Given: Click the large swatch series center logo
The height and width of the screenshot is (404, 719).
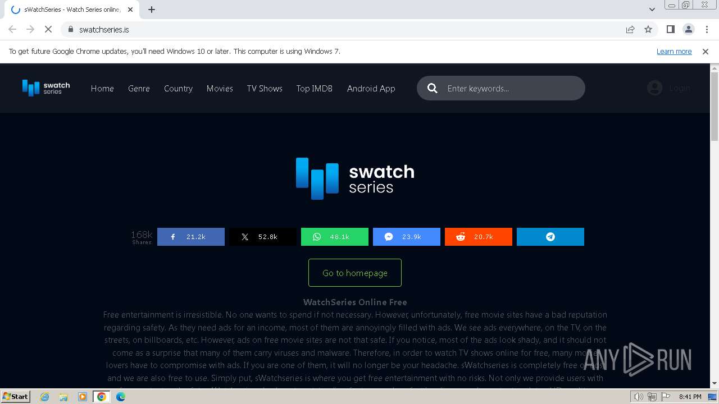Looking at the screenshot, I should (355, 178).
